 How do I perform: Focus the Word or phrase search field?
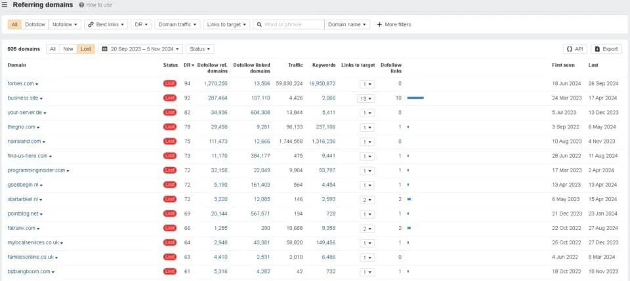pos(289,24)
